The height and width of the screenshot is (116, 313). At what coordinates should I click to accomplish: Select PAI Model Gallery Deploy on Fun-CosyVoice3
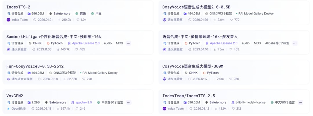click(x=99, y=73)
